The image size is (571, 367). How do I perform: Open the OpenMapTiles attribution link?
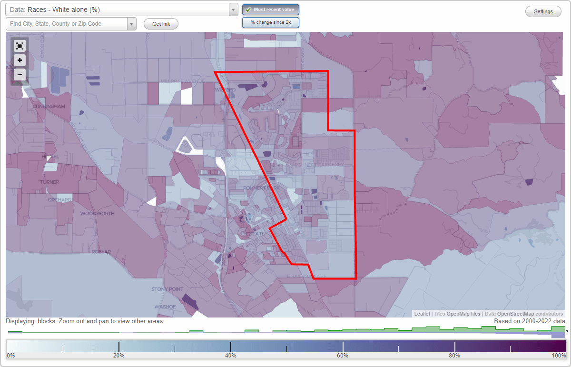click(463, 314)
